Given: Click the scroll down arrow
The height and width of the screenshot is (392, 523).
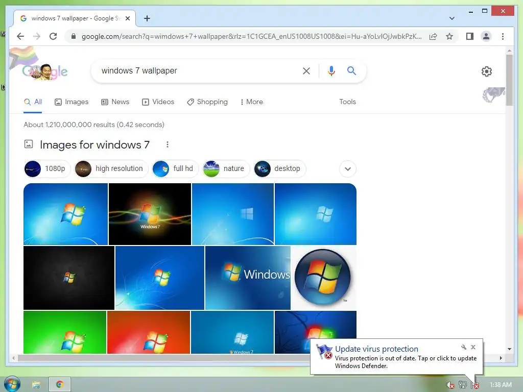Looking at the screenshot, I should point(509,349).
